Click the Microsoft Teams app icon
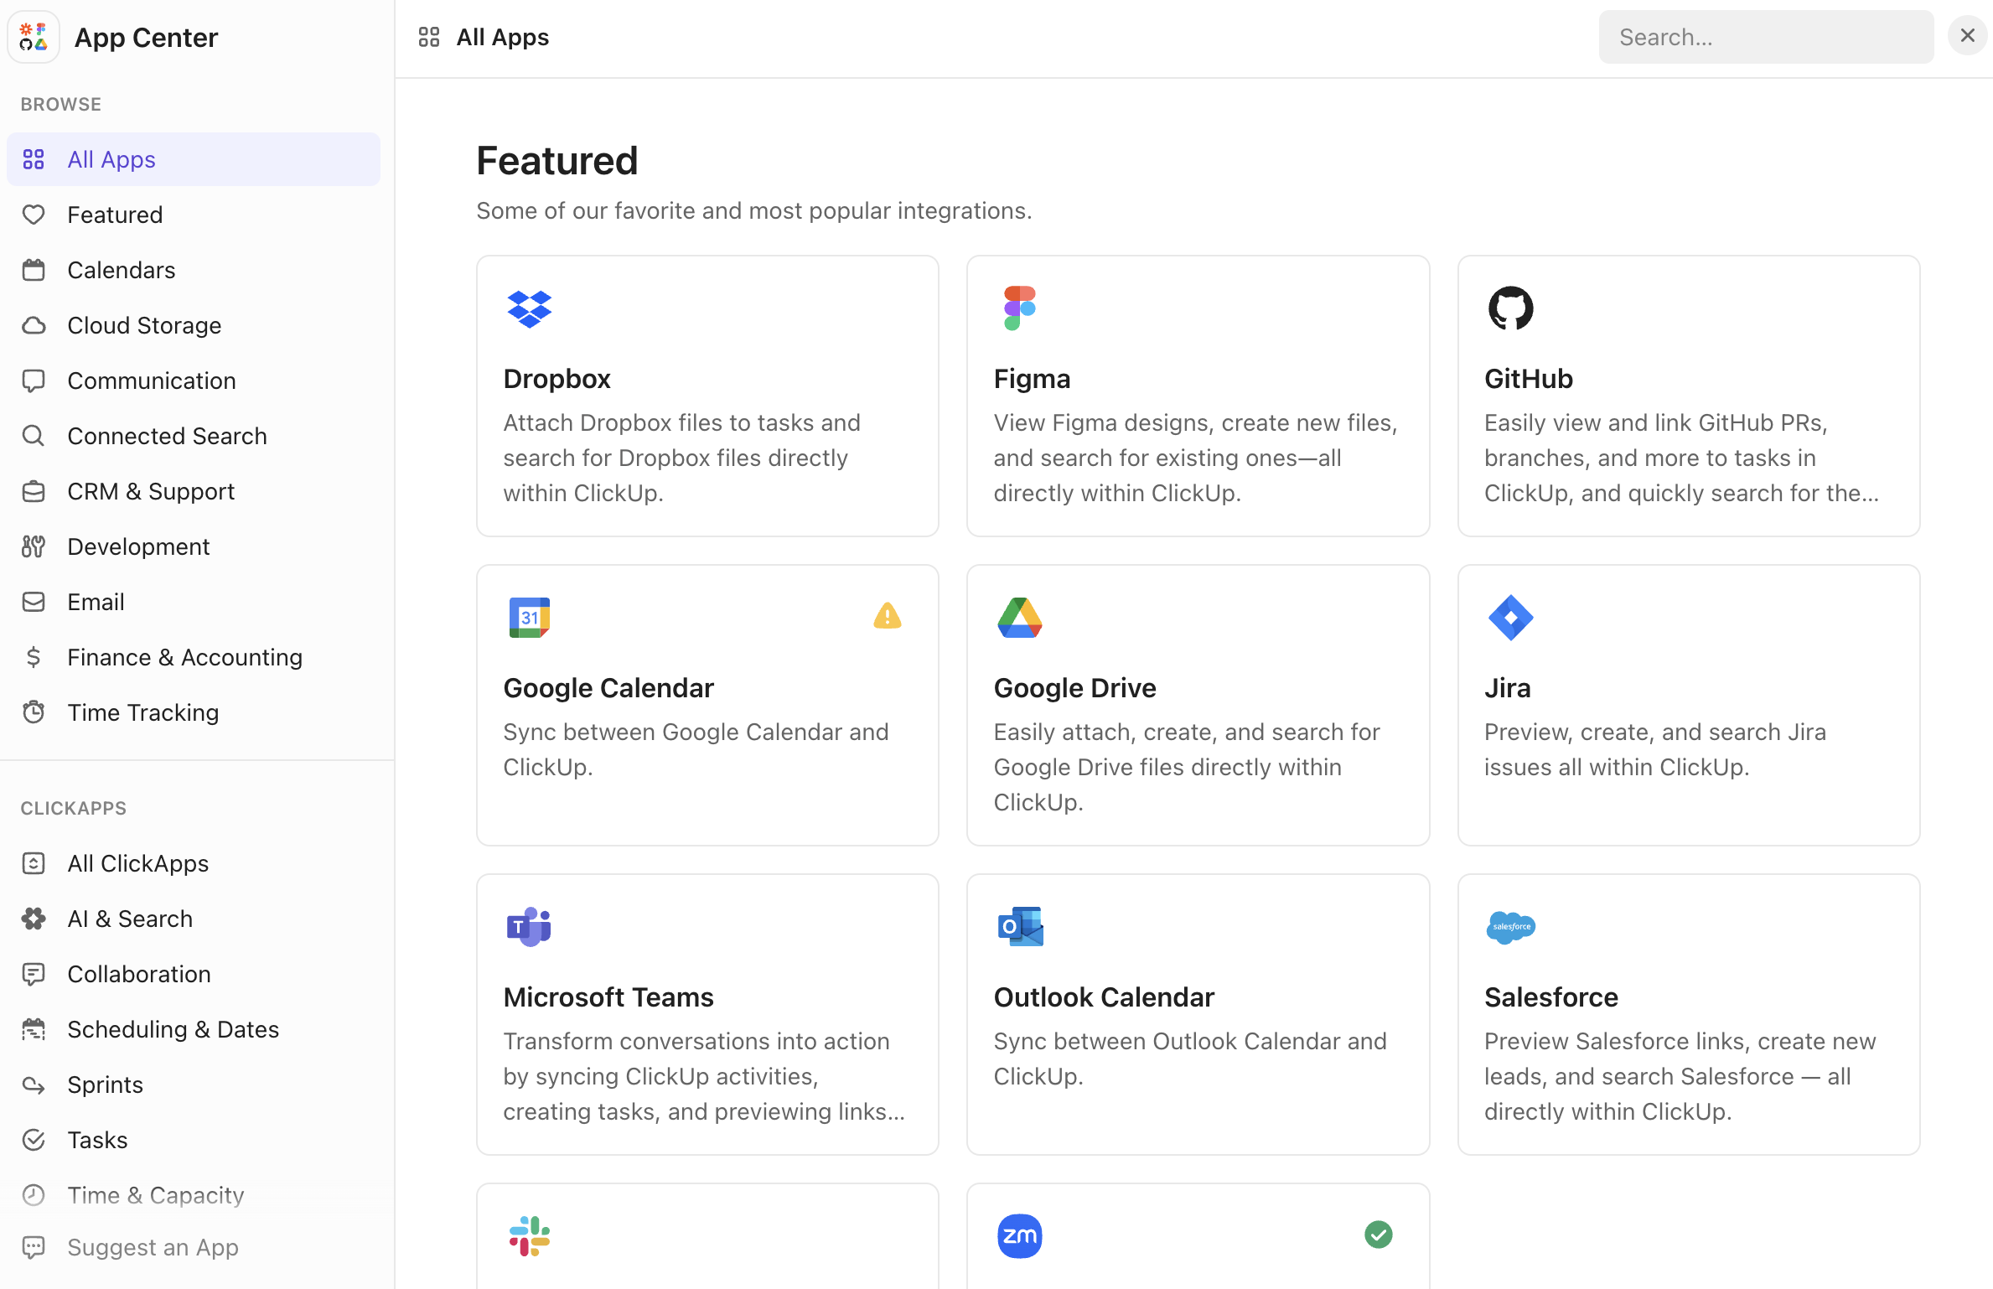Screen dimensions: 1993x1289 tap(529, 927)
